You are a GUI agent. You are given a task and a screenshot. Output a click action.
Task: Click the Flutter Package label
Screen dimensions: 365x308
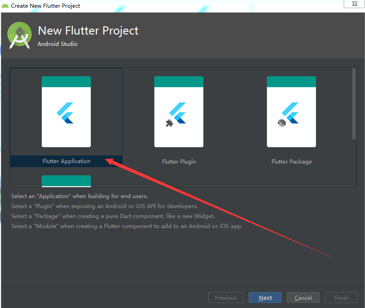click(291, 162)
